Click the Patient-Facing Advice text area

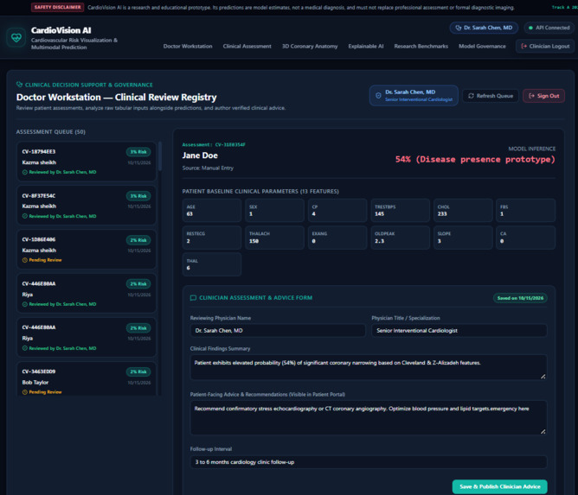pos(369,418)
